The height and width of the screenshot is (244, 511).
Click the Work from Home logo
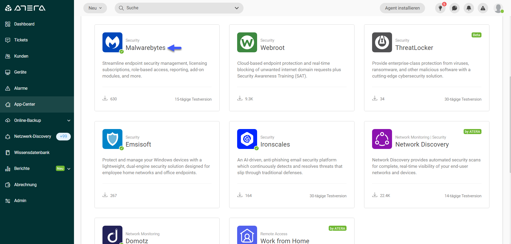pyautogui.click(x=247, y=235)
